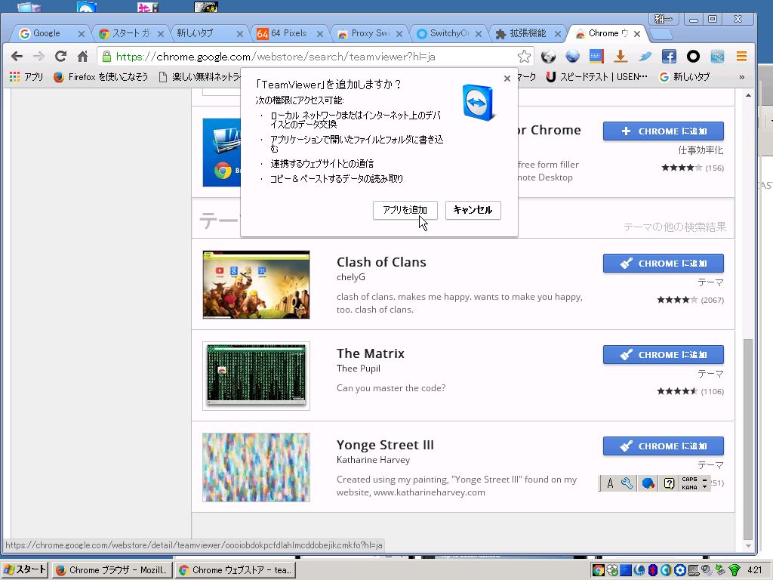Image resolution: width=773 pixels, height=580 pixels.
Task: Click the HTTPS padlock icon
Action: tap(106, 57)
